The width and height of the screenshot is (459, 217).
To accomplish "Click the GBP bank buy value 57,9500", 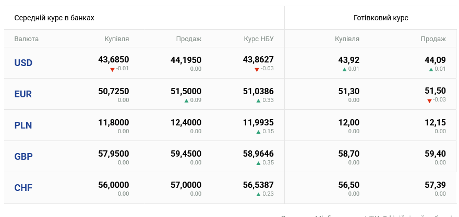I will pos(114,154).
